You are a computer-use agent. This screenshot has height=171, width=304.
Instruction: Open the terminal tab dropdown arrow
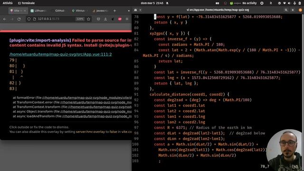[140, 10]
